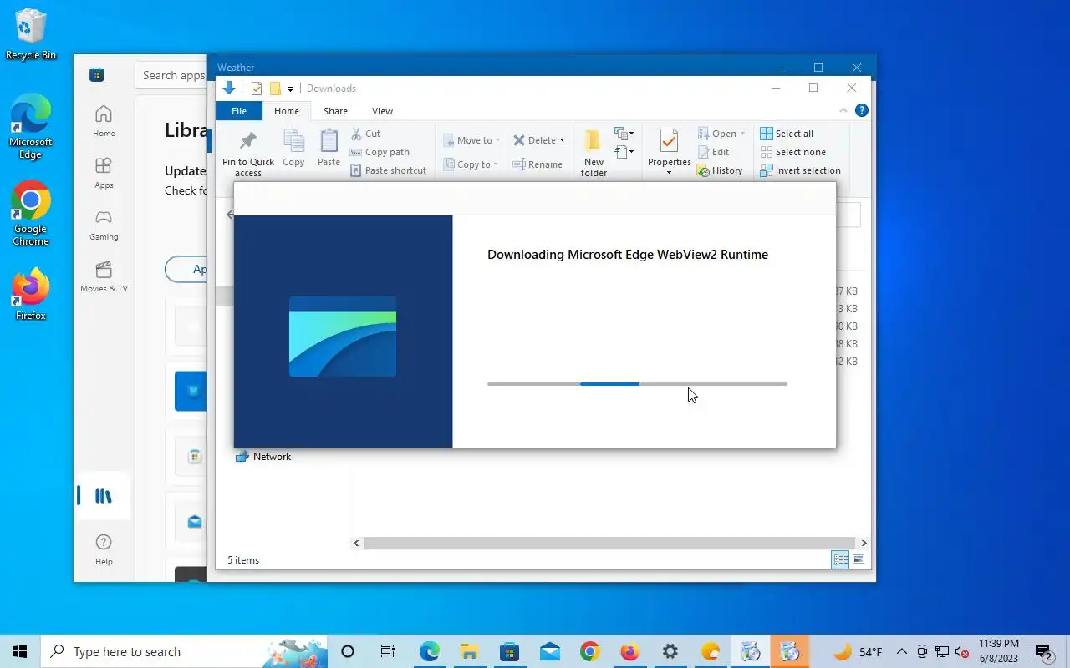Screen dimensions: 1070x668
Task: Switch to details view button
Action: point(840,559)
